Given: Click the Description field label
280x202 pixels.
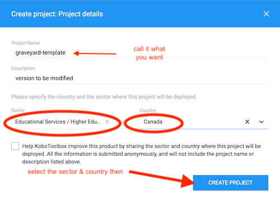Looking at the screenshot, I should pyautogui.click(x=23, y=68).
